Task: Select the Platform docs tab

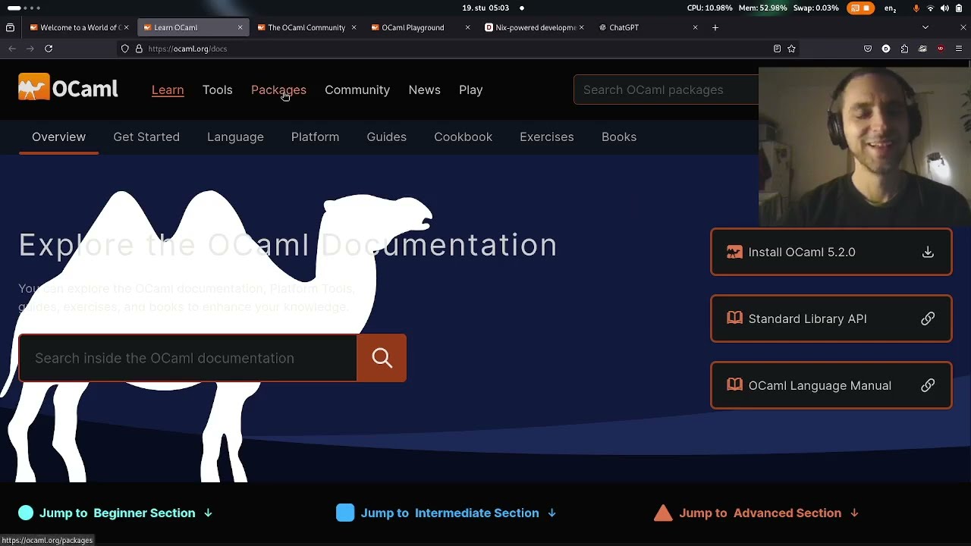Action: [315, 136]
